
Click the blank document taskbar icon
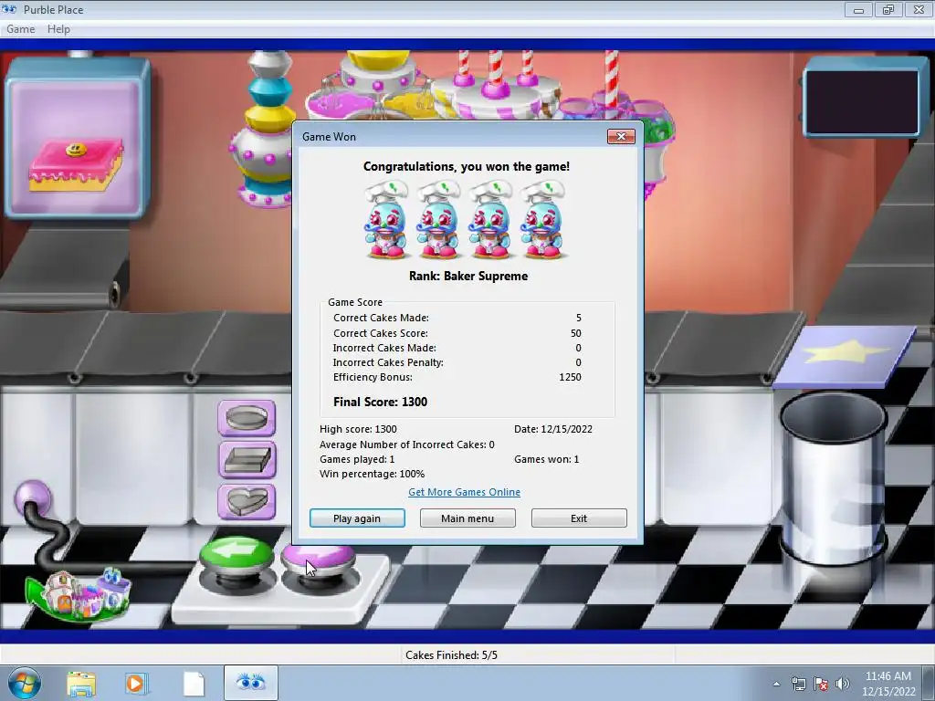[194, 684]
